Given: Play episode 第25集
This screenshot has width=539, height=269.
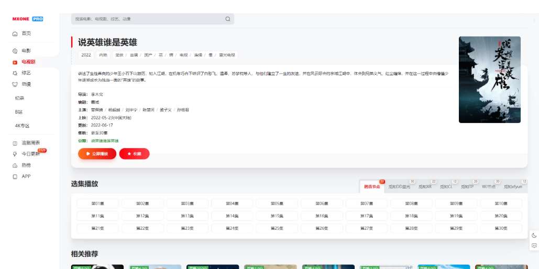Looking at the screenshot, I should [x=277, y=229].
